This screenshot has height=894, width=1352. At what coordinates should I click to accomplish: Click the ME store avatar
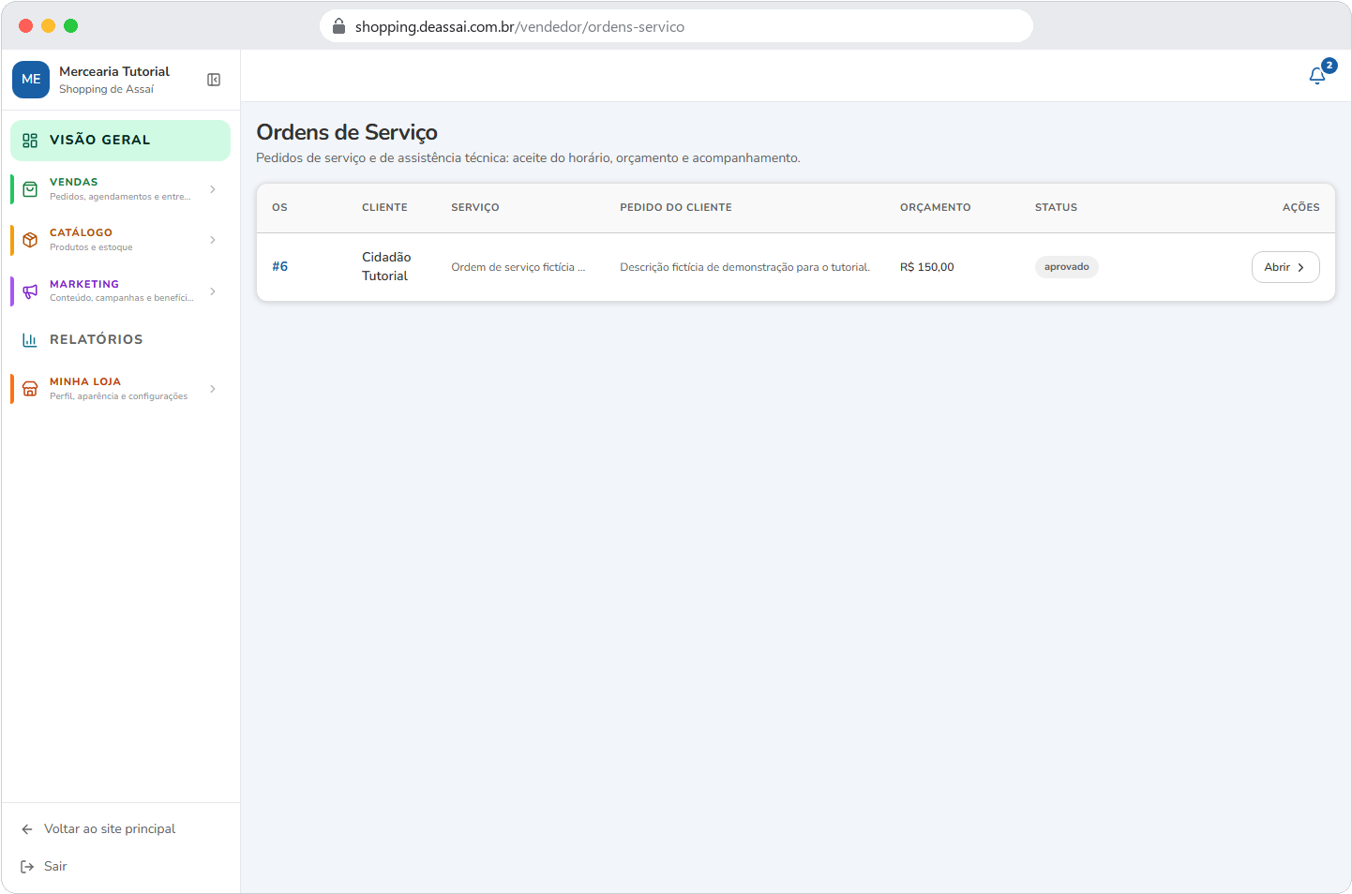(31, 80)
